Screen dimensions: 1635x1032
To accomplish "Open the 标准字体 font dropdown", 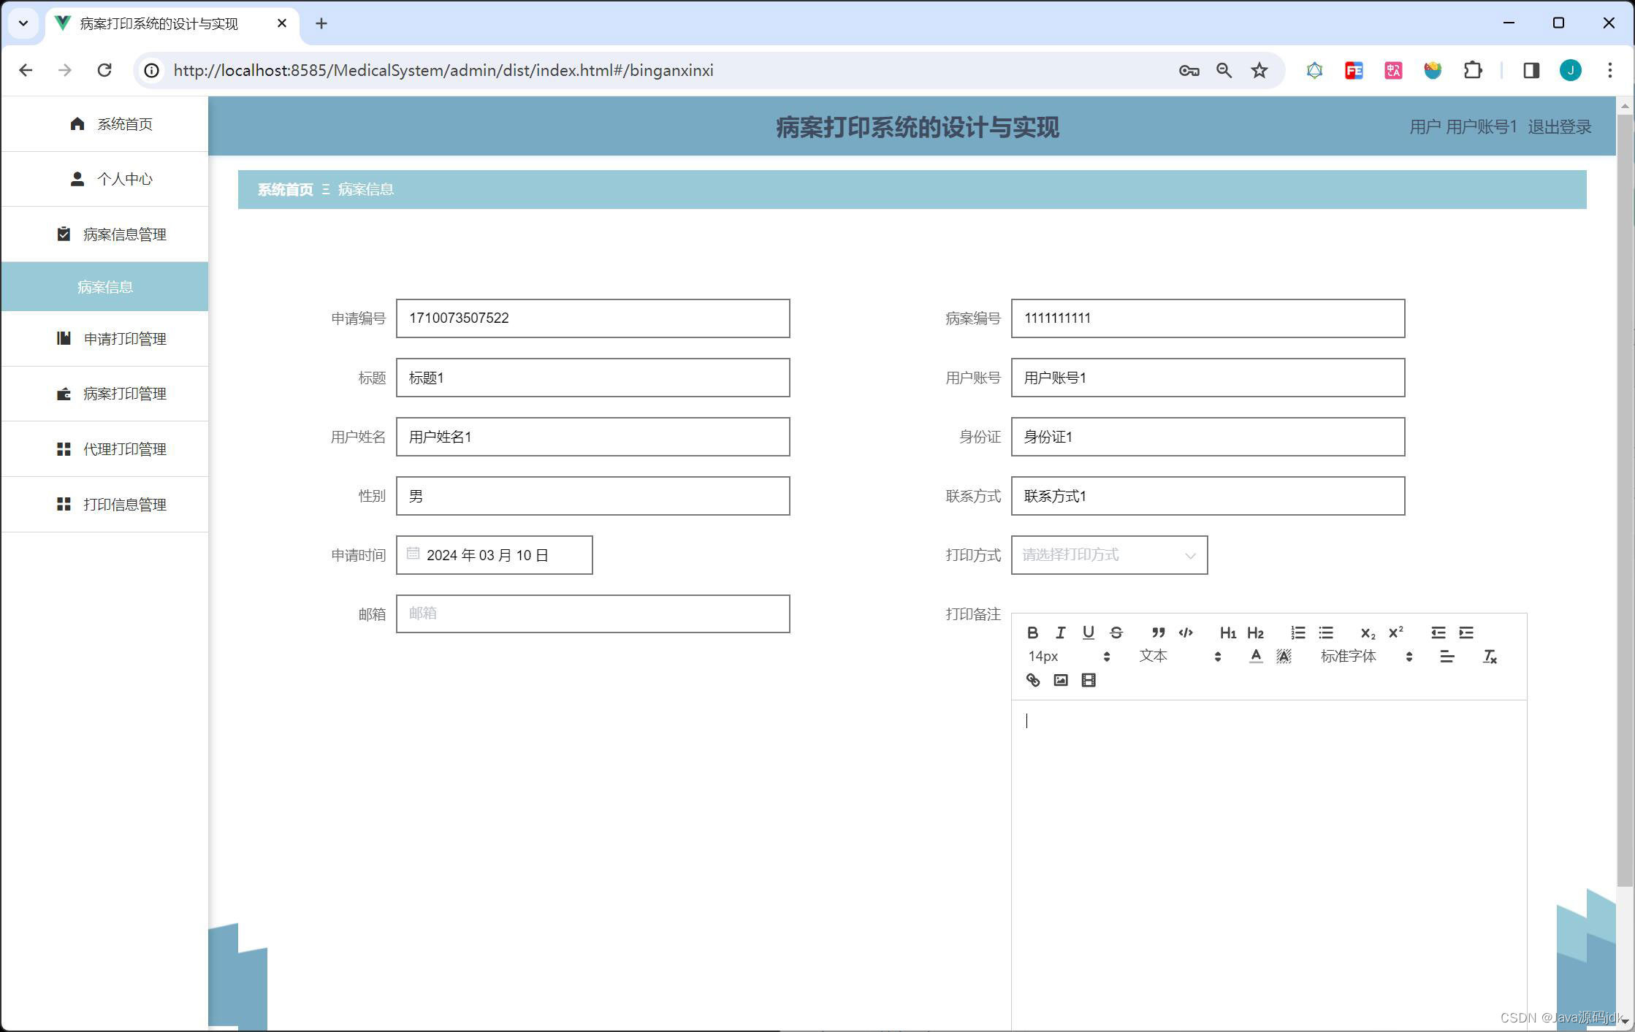I will coord(1365,657).
